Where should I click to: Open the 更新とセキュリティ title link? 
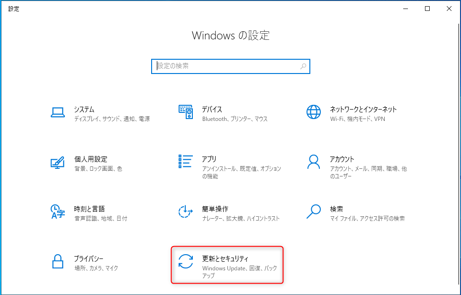click(x=225, y=258)
